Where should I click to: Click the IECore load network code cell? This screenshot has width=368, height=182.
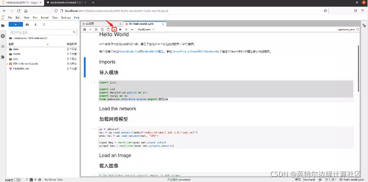226,137
